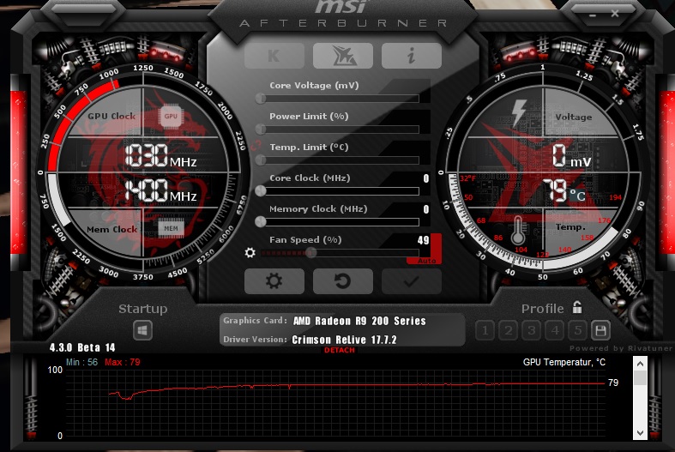Screen dimensions: 675x452
Task: Open settings with the gear button
Action: (274, 281)
